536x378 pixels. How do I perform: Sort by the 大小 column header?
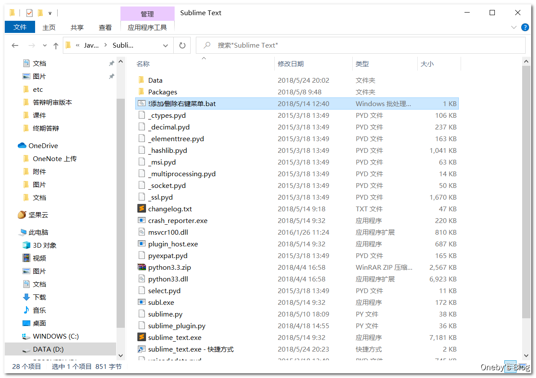click(x=439, y=64)
